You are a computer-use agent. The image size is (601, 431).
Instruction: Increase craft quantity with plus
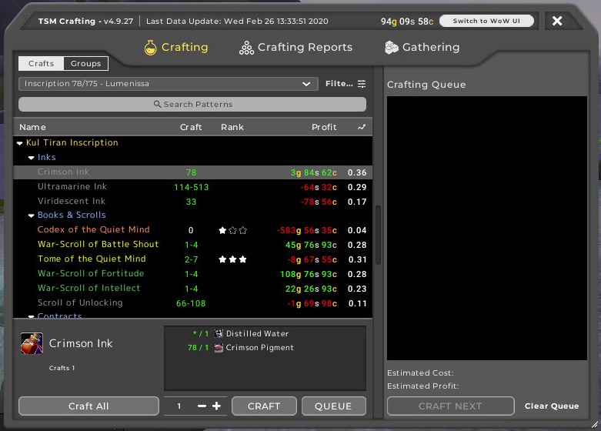216,406
